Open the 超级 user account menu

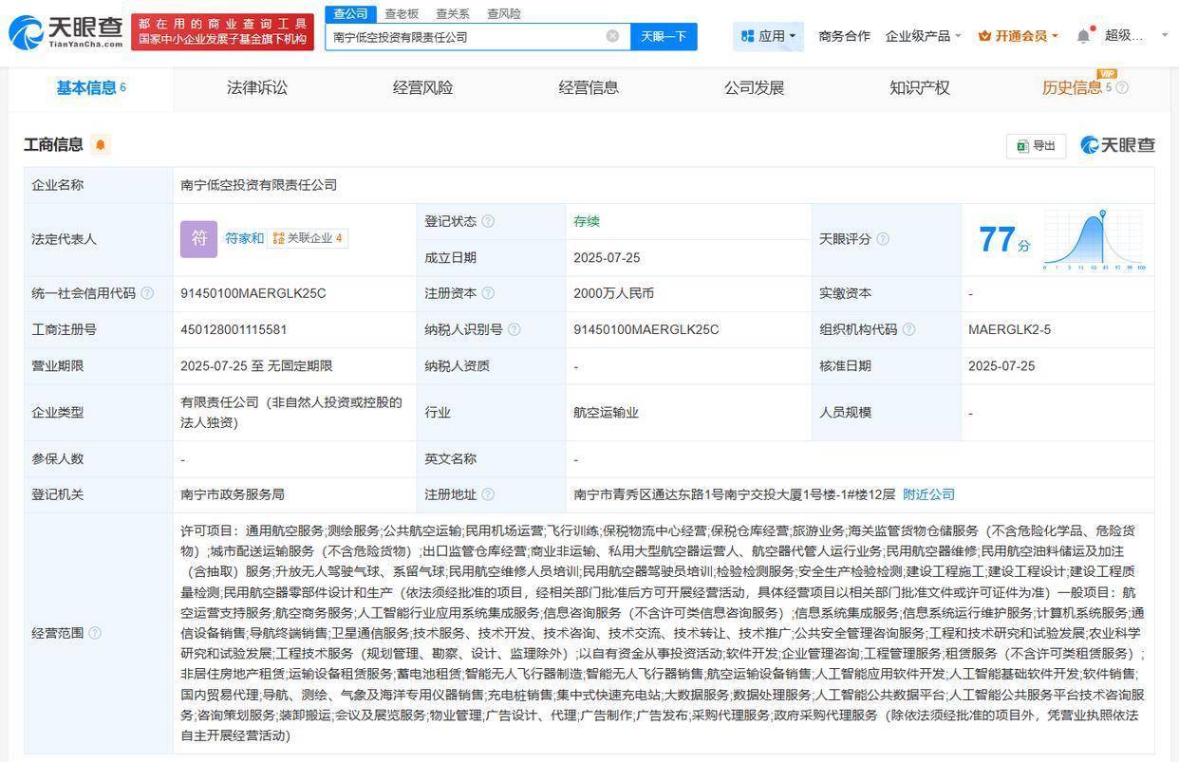[1136, 36]
